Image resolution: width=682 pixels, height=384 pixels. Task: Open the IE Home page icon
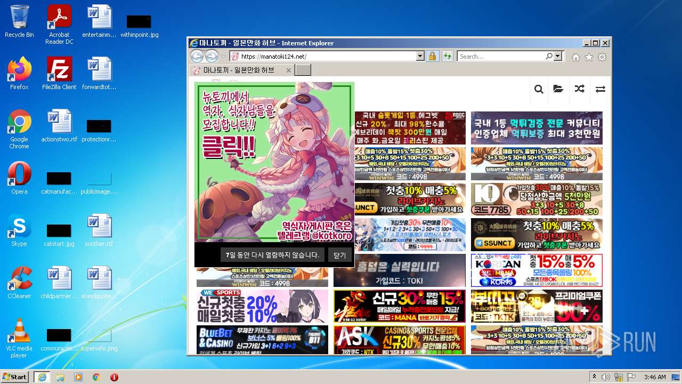[x=575, y=57]
